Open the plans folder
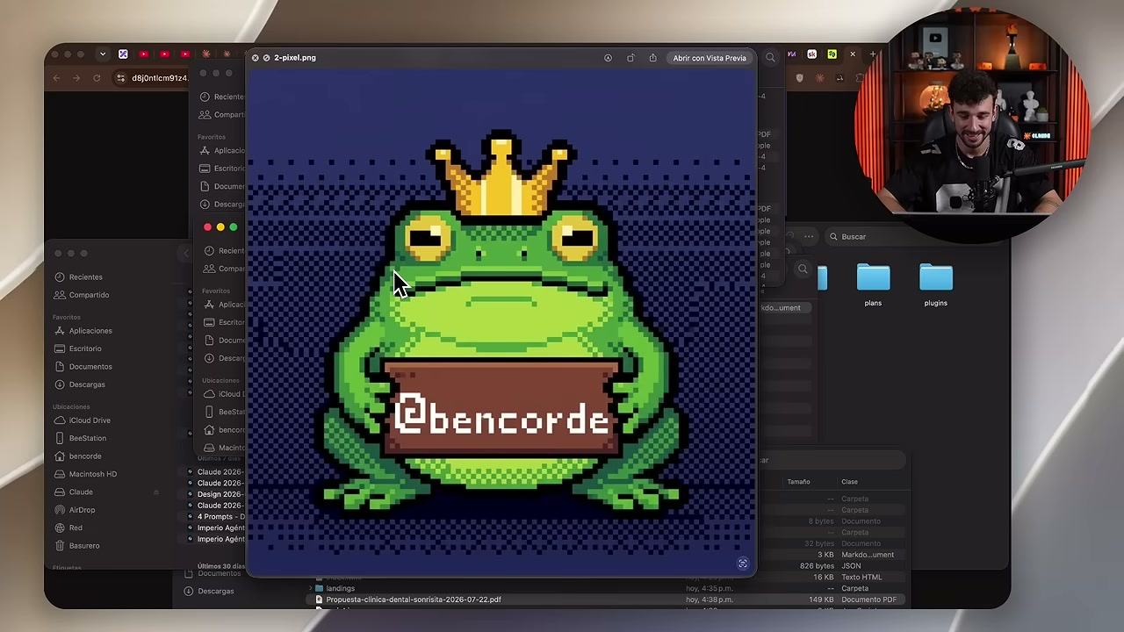 click(873, 285)
